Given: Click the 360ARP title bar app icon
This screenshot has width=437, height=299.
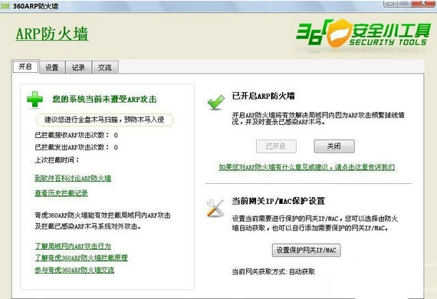Looking at the screenshot, I should tap(5, 6).
